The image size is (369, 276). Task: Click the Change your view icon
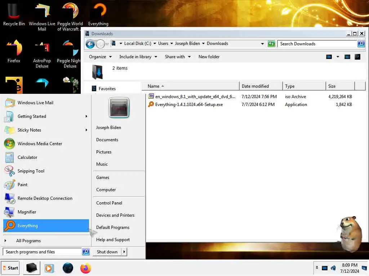tap(329, 57)
